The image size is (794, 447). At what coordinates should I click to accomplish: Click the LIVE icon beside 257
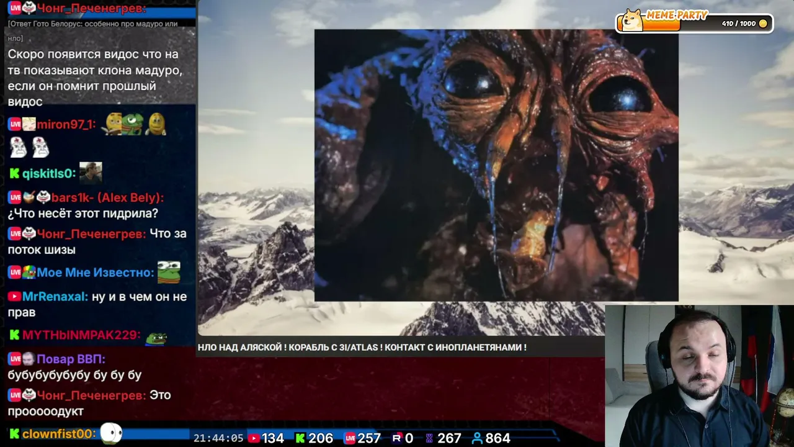point(350,438)
